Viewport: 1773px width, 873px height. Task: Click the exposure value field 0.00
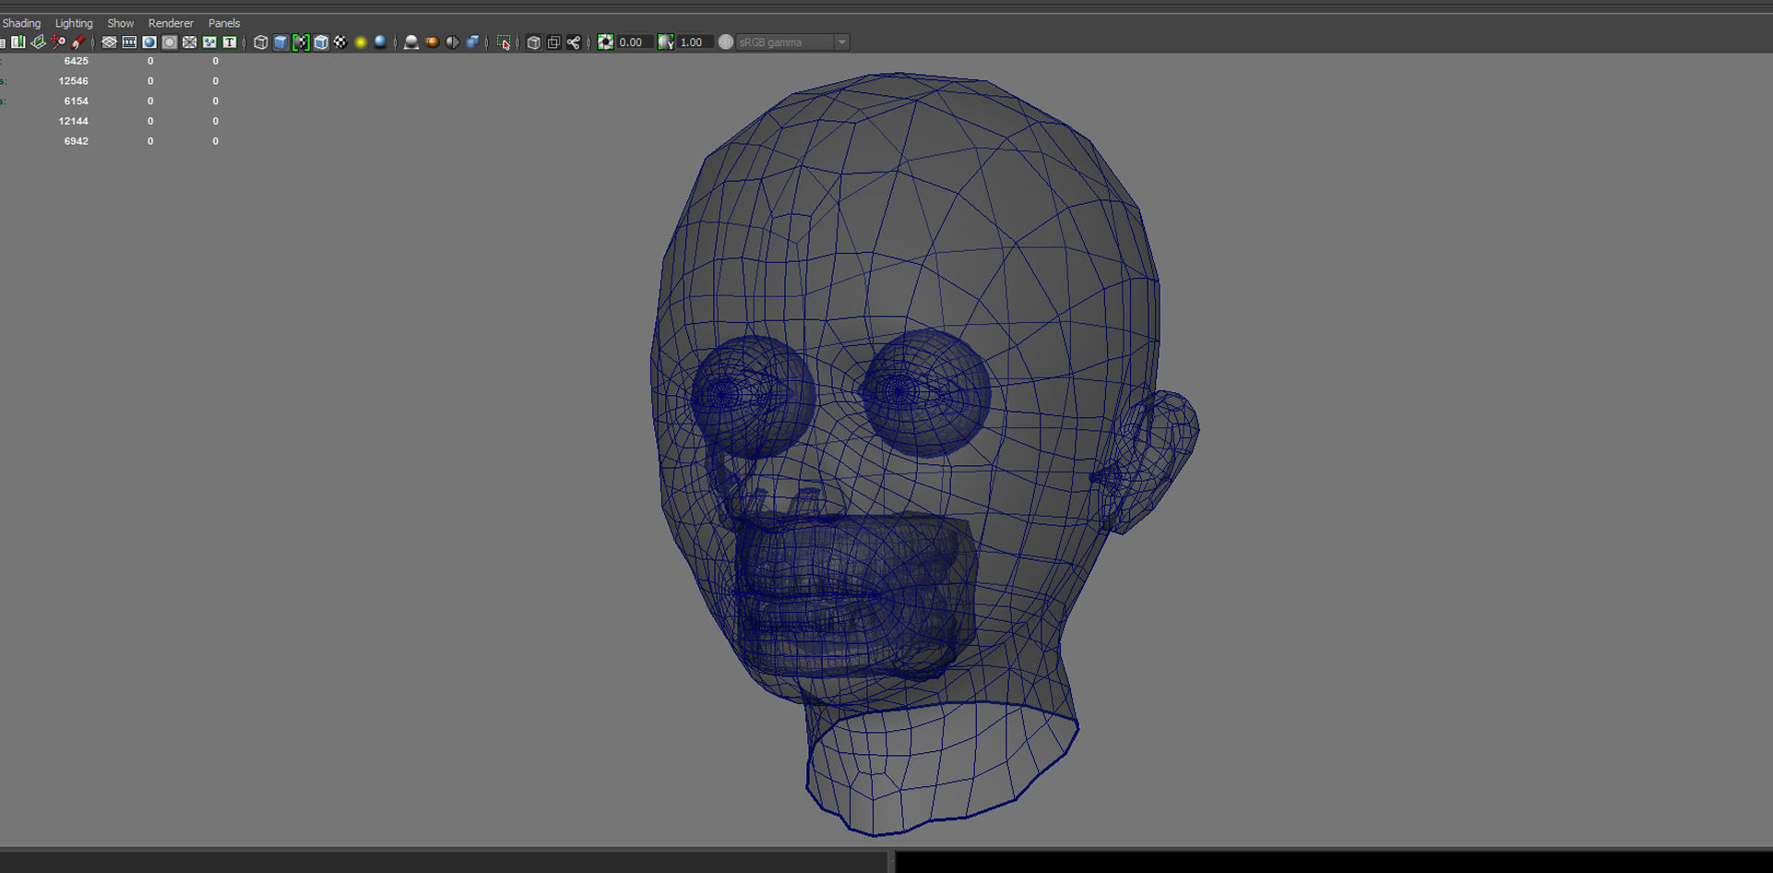pyautogui.click(x=635, y=42)
